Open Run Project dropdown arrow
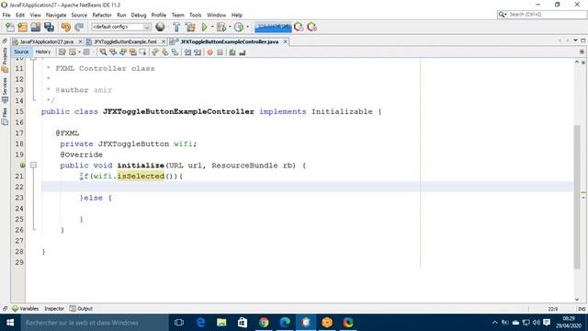The height and width of the screenshot is (331, 588). (212, 27)
